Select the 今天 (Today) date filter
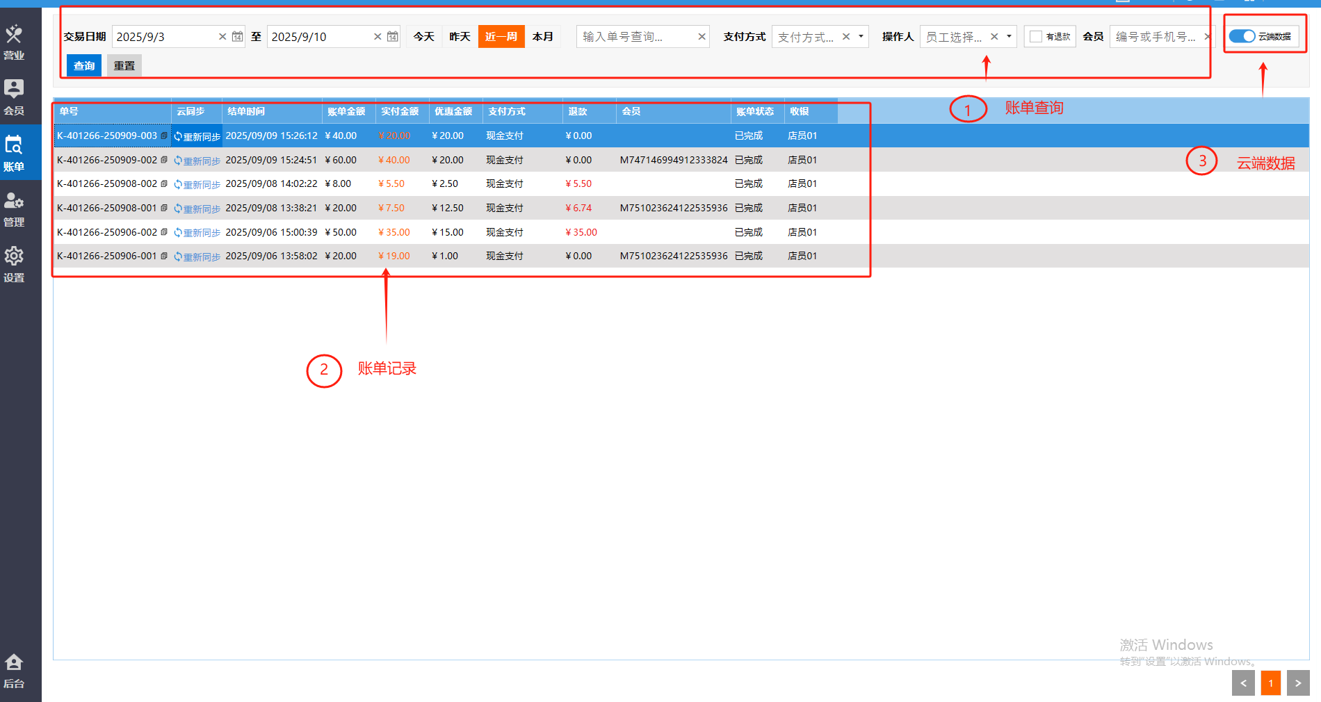The height and width of the screenshot is (702, 1321). click(424, 36)
